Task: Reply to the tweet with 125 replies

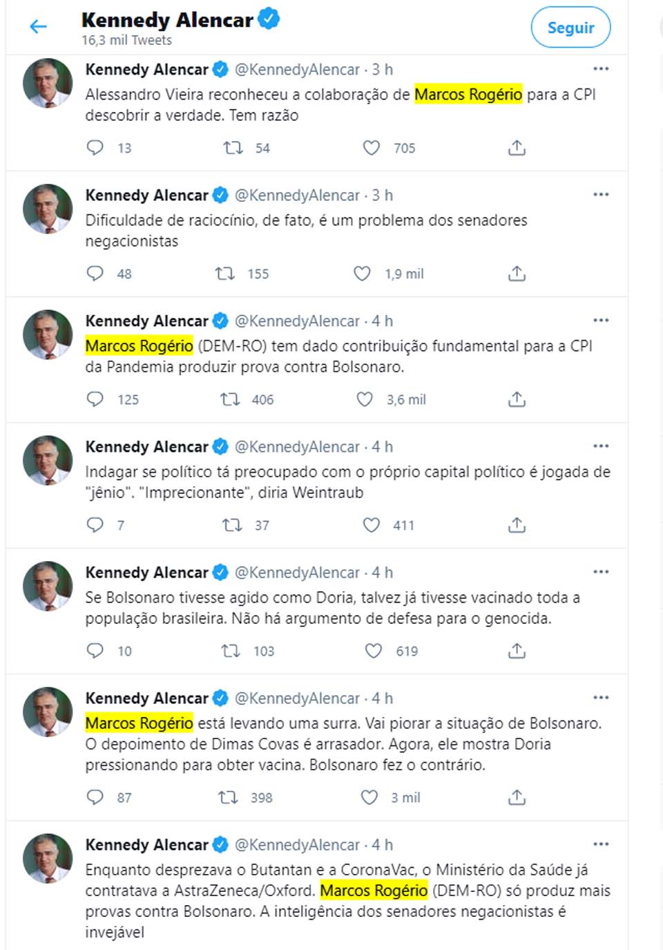Action: tap(95, 399)
